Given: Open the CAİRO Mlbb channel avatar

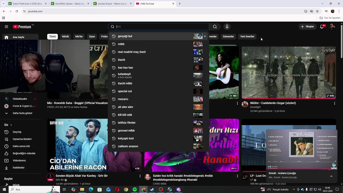Looking at the screenshot, I should pos(148,177).
